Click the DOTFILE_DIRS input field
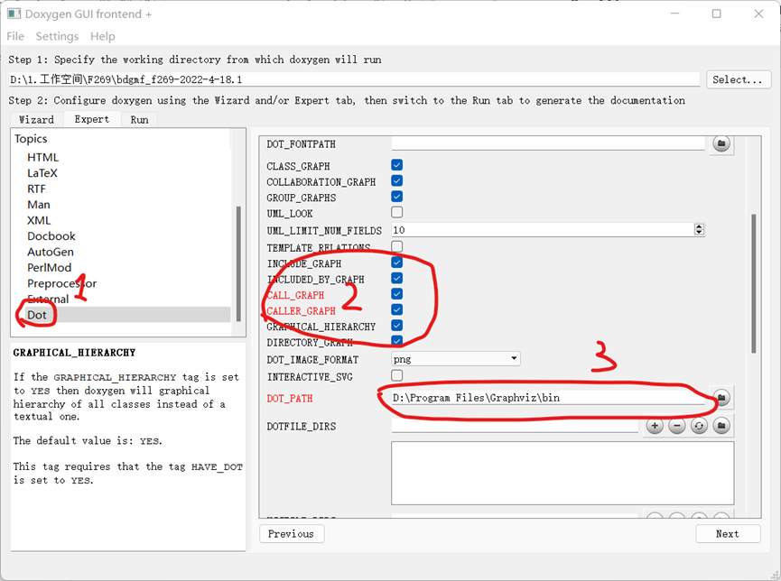This screenshot has height=581, width=781. pyautogui.click(x=515, y=426)
